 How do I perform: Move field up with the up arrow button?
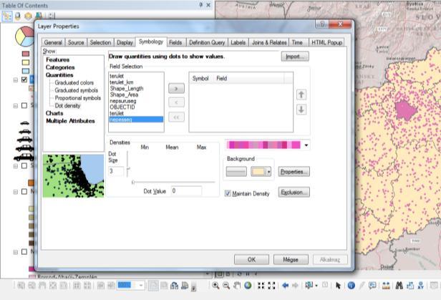tap(301, 95)
